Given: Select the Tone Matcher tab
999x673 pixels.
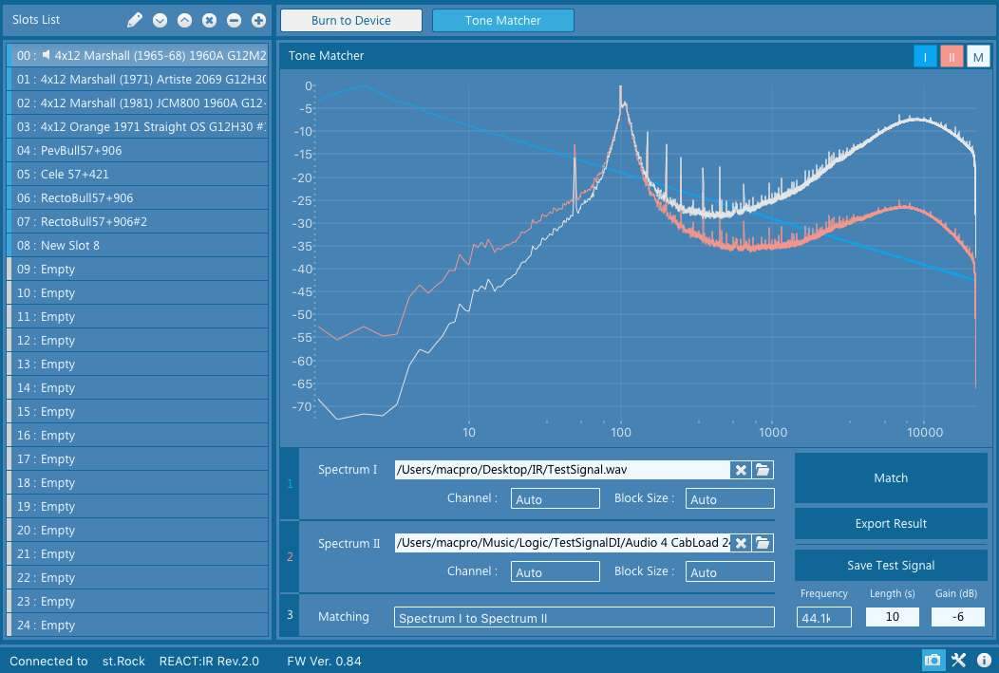Looking at the screenshot, I should (x=502, y=20).
